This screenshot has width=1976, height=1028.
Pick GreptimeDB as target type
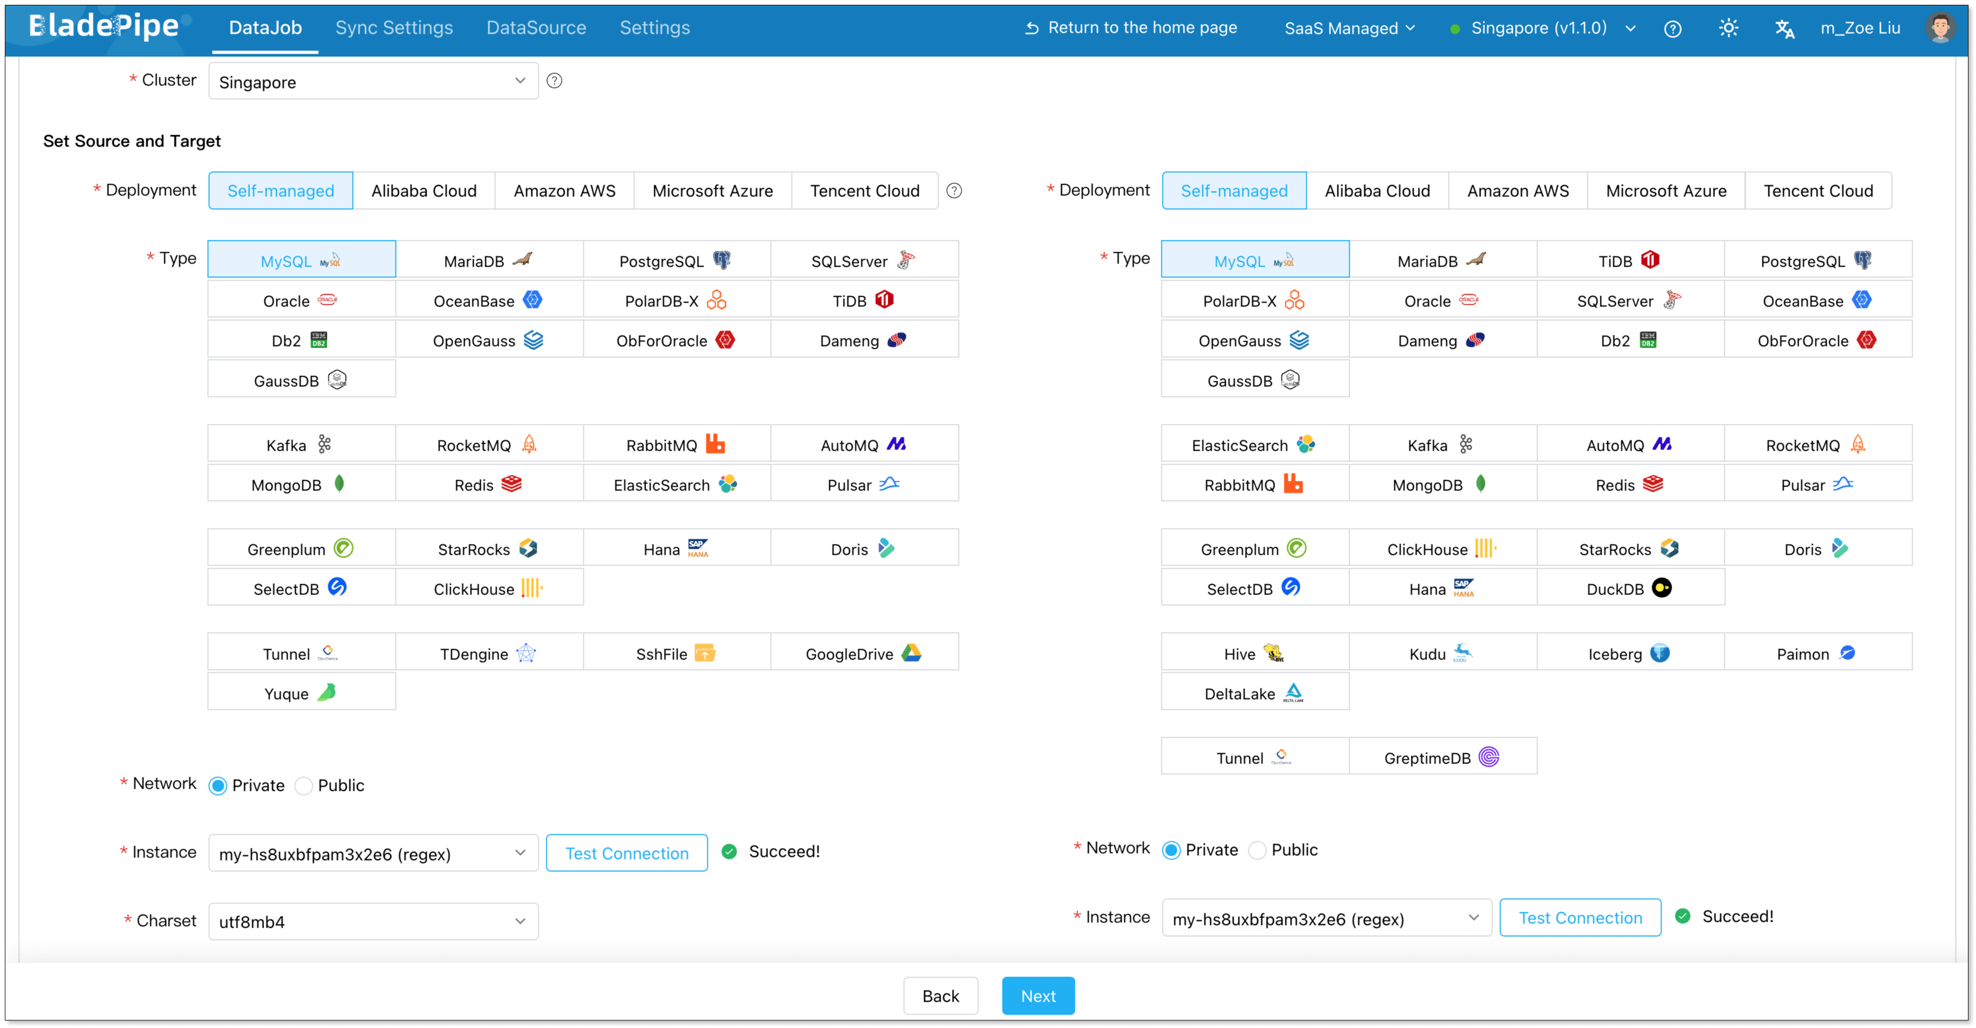click(x=1442, y=757)
